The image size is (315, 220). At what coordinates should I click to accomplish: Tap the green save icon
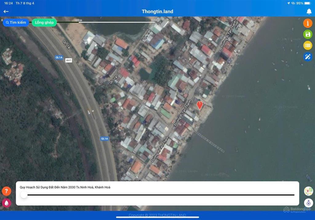pyautogui.click(x=308, y=35)
